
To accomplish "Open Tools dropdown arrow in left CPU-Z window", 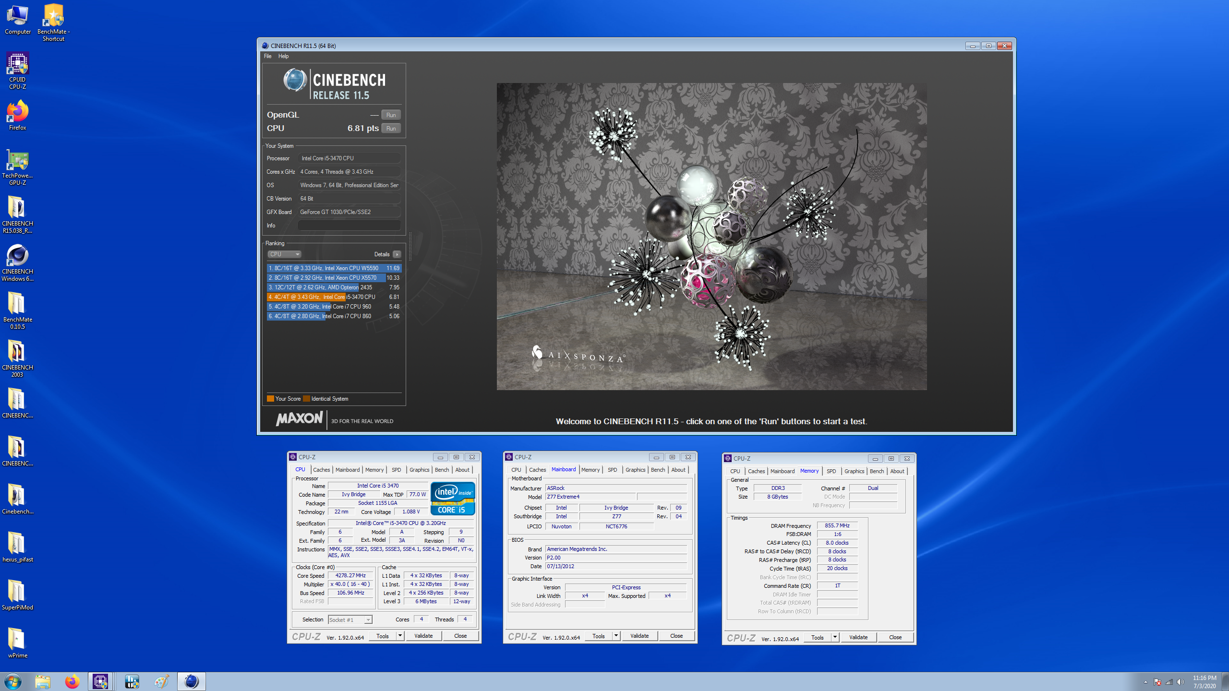I will pos(399,636).
